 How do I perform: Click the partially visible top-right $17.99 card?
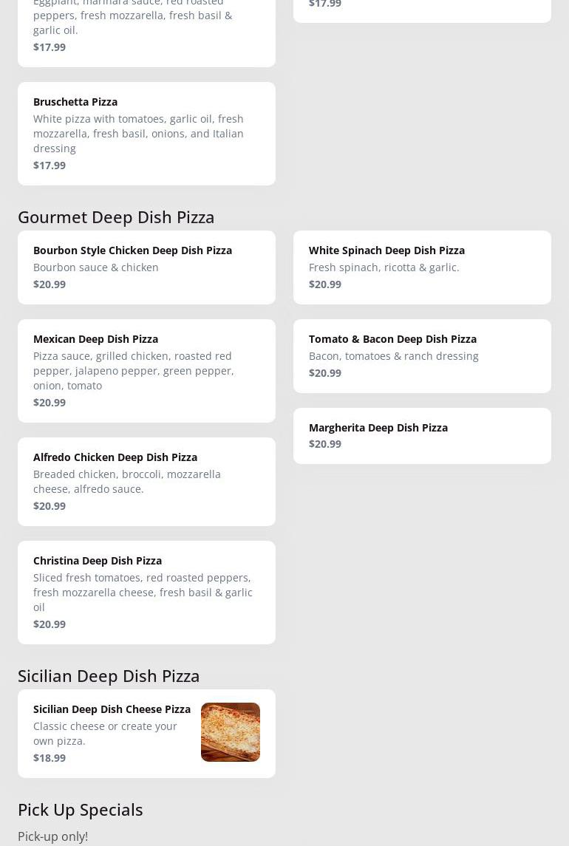click(422, 10)
